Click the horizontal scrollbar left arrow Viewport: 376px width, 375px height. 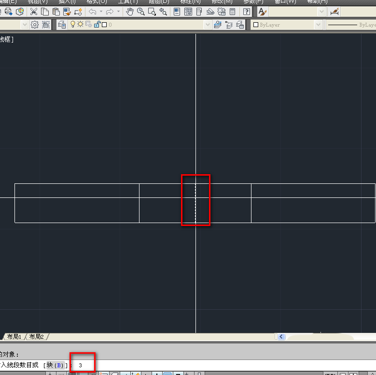(x=281, y=337)
